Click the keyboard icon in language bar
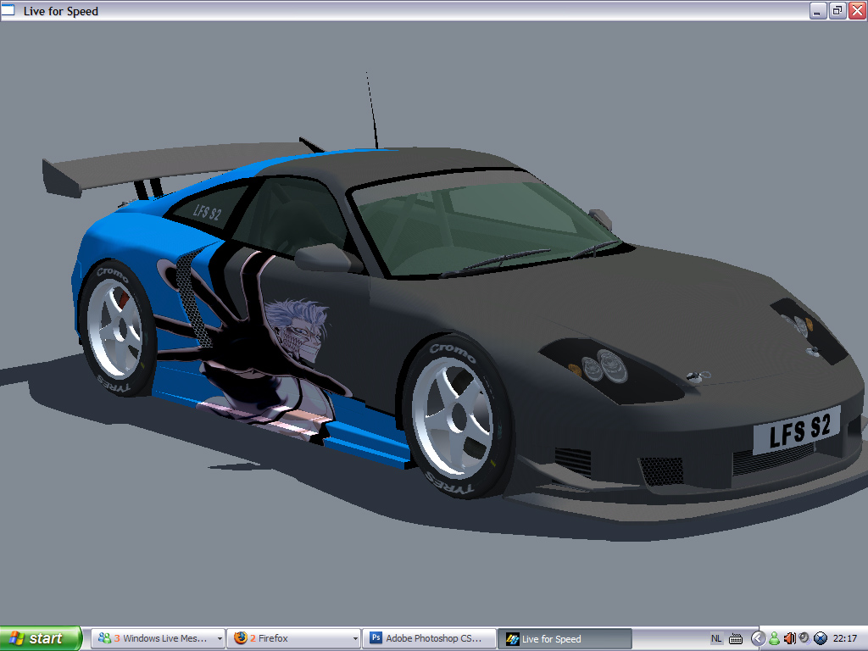This screenshot has width=868, height=651. pos(736,639)
